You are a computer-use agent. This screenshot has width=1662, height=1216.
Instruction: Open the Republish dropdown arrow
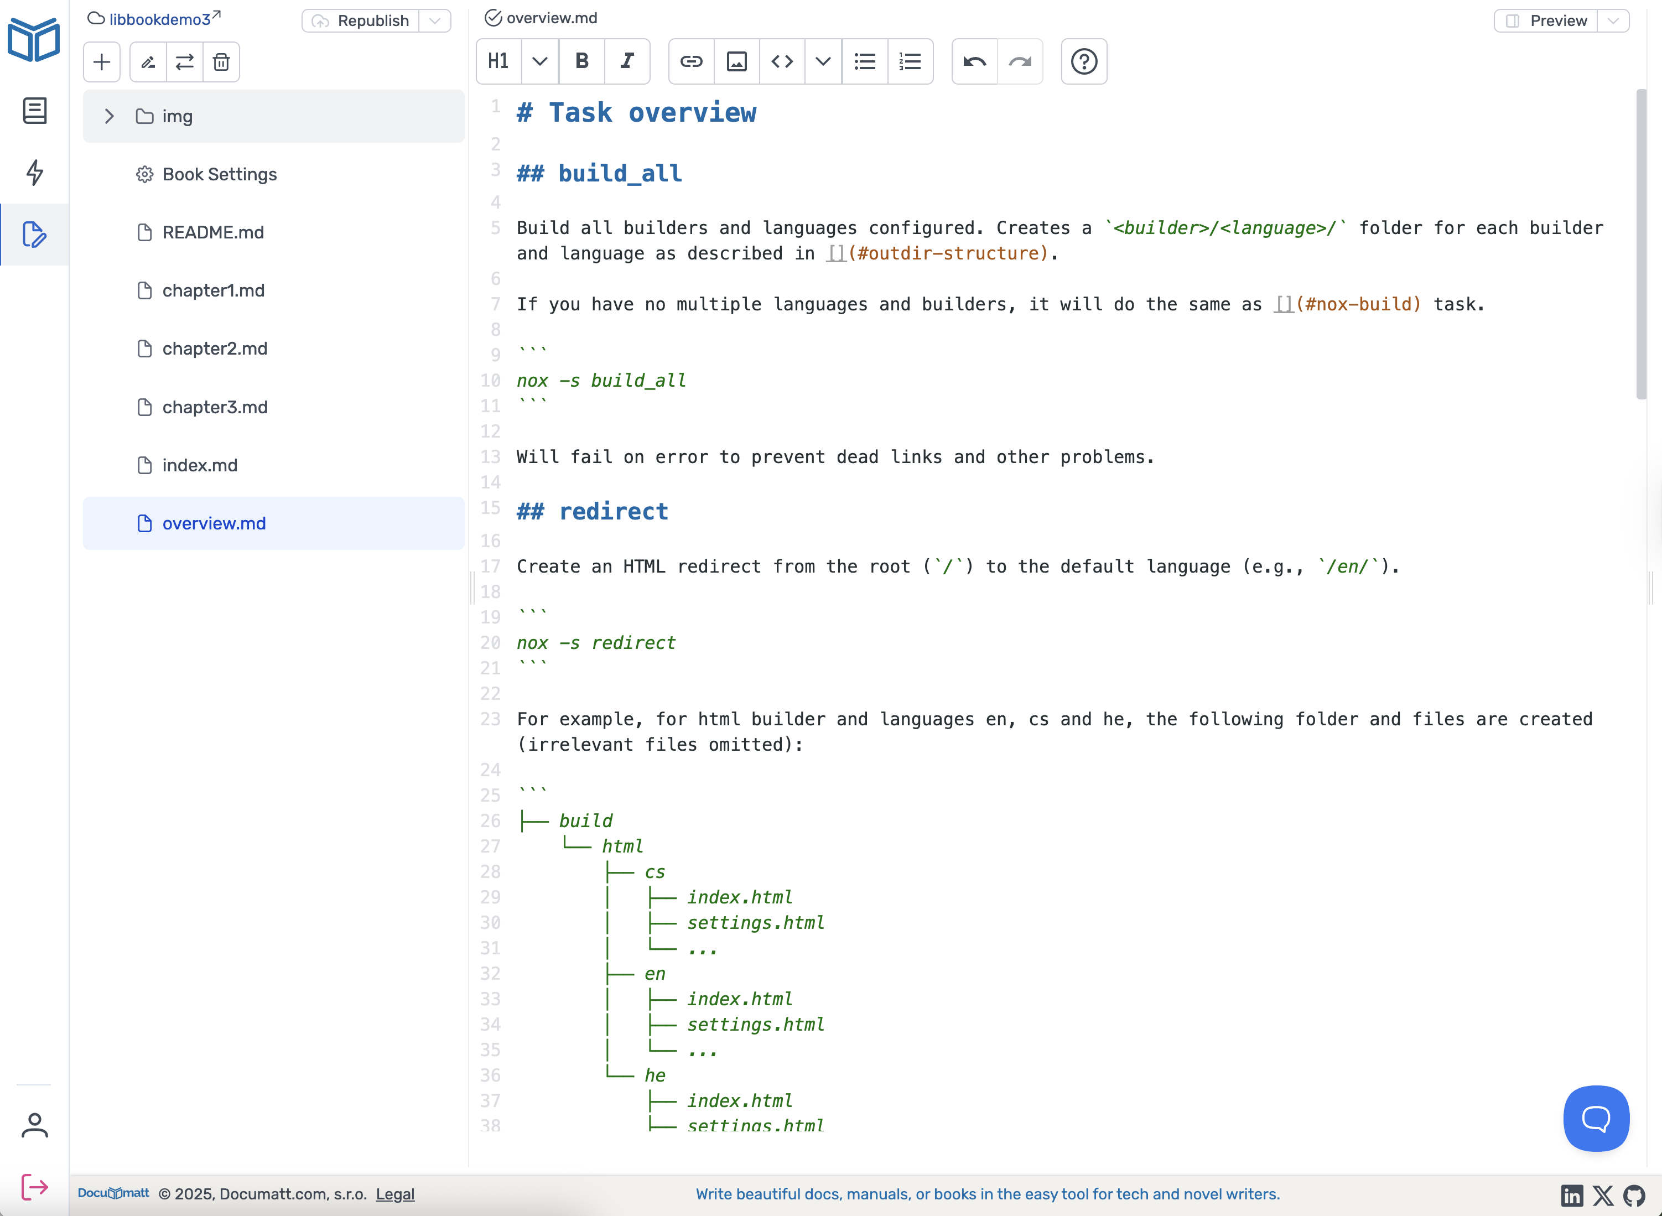434,20
